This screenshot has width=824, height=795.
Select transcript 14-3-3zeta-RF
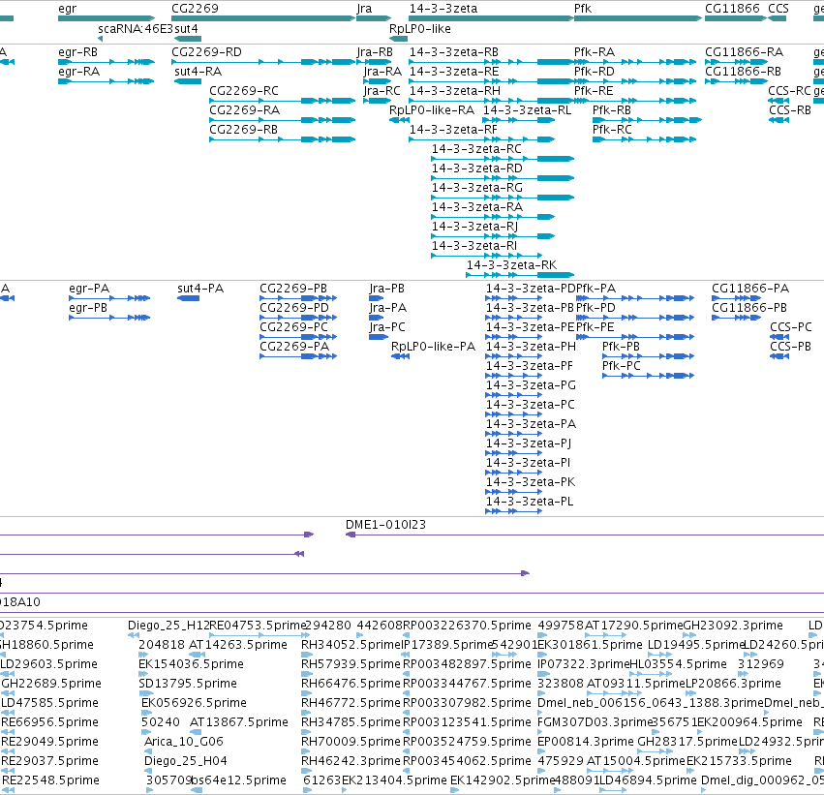pyautogui.click(x=482, y=139)
